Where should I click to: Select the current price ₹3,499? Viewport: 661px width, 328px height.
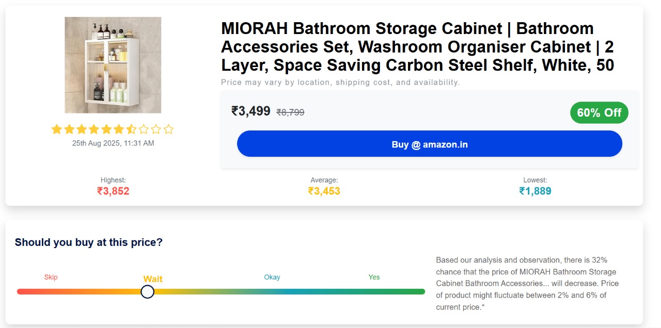point(251,111)
